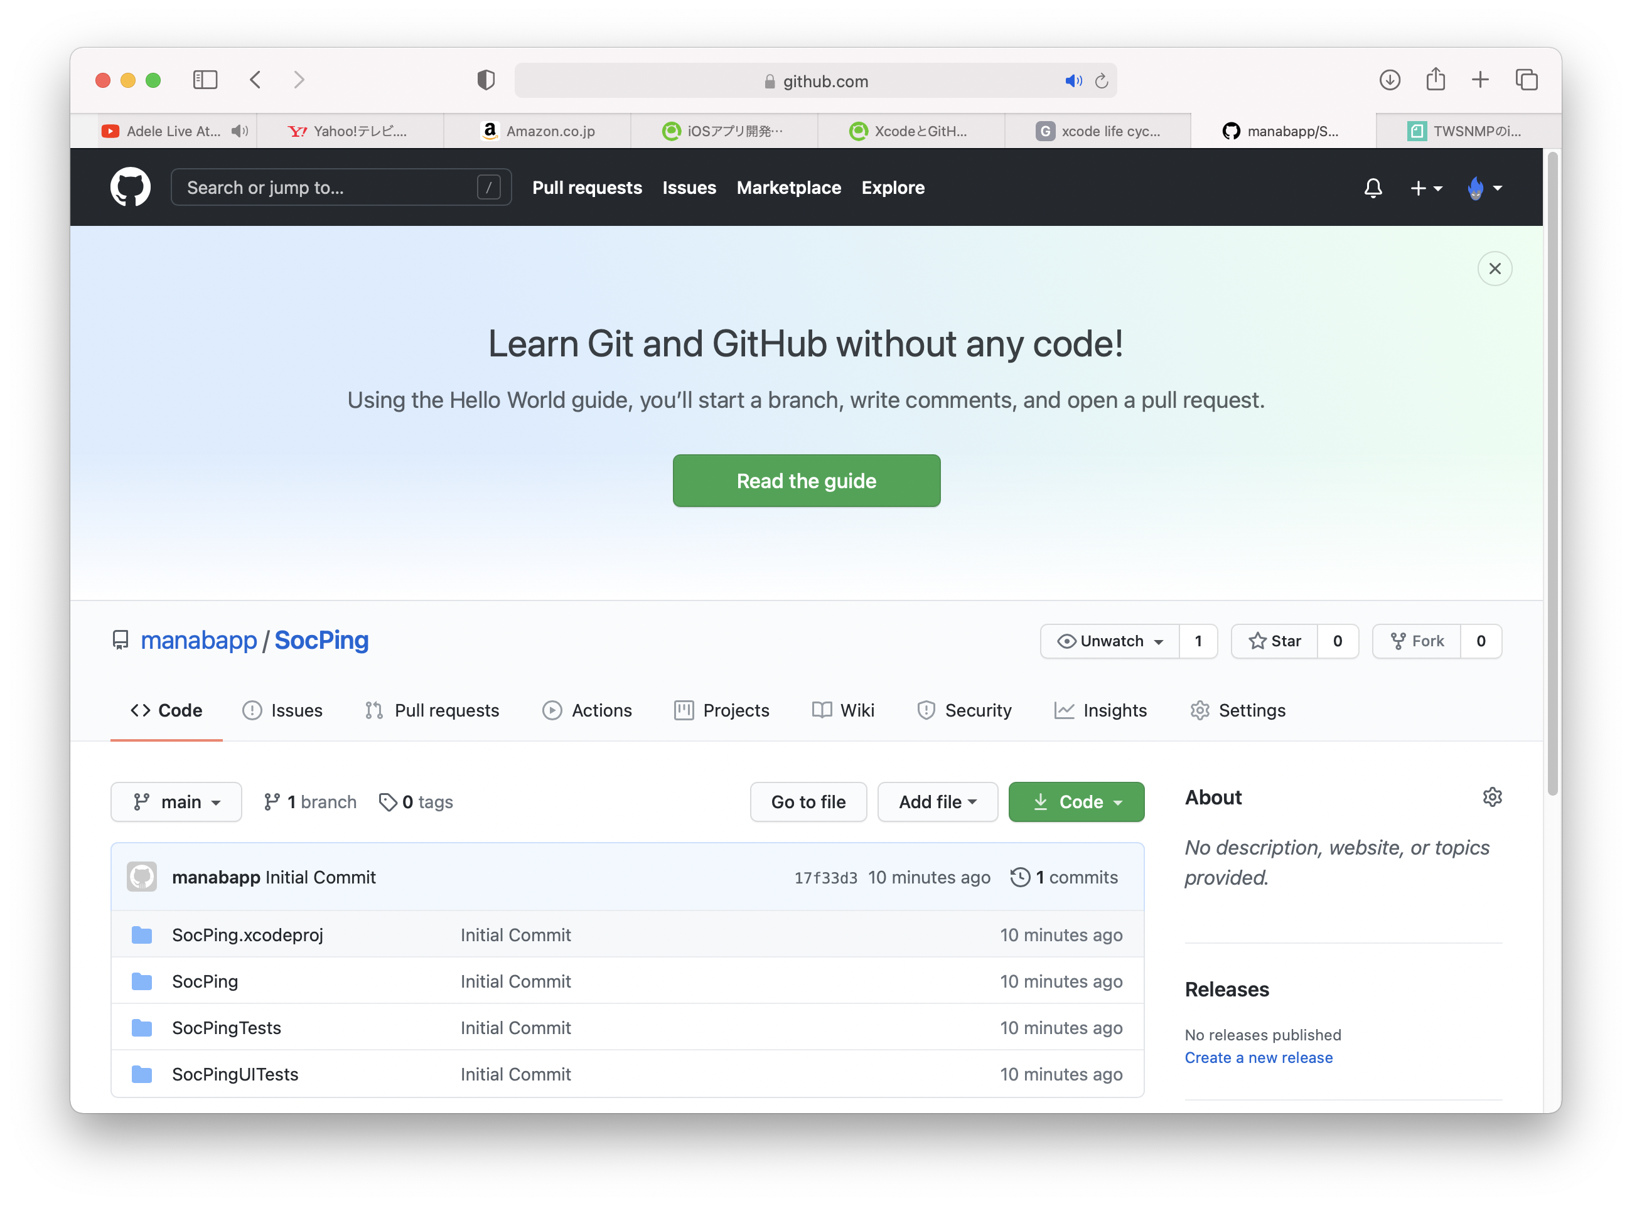Star the SocPing repository
The width and height of the screenshot is (1632, 1206).
tap(1274, 641)
